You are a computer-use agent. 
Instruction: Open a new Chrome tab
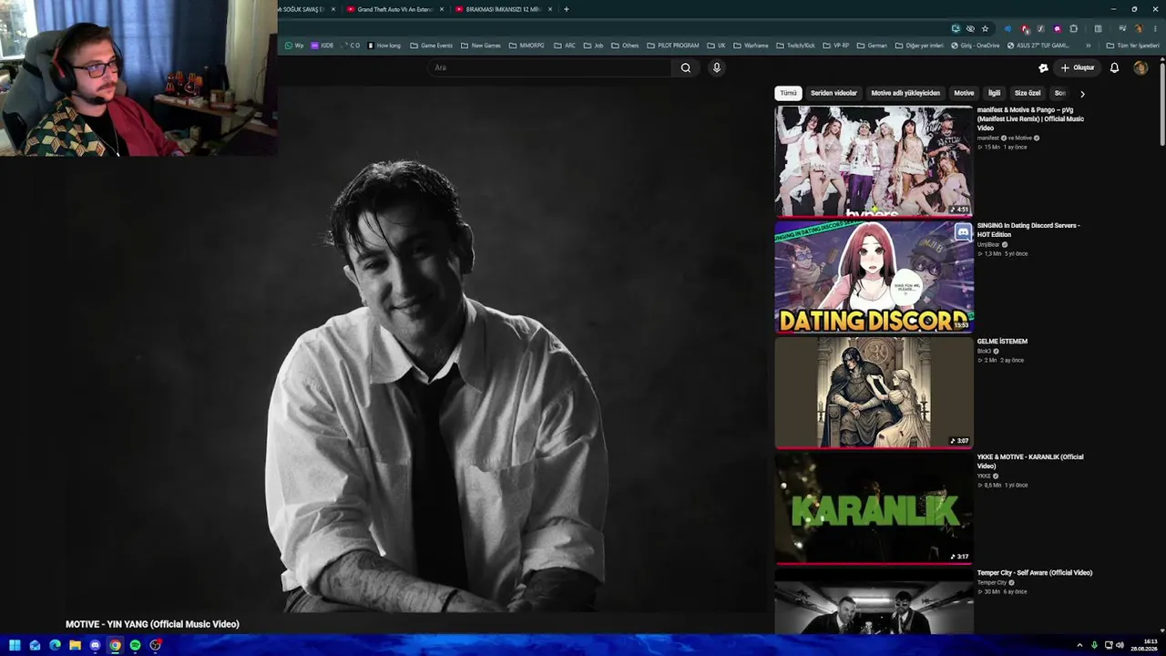pos(566,9)
